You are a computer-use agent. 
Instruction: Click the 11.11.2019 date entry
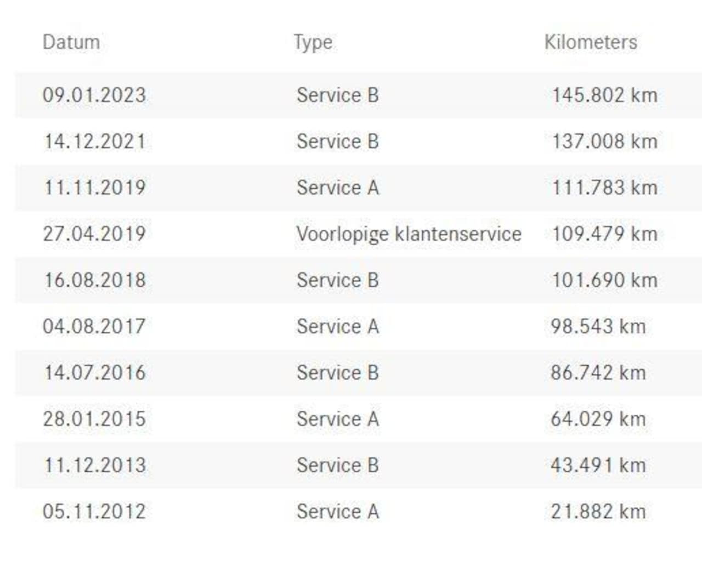(94, 188)
